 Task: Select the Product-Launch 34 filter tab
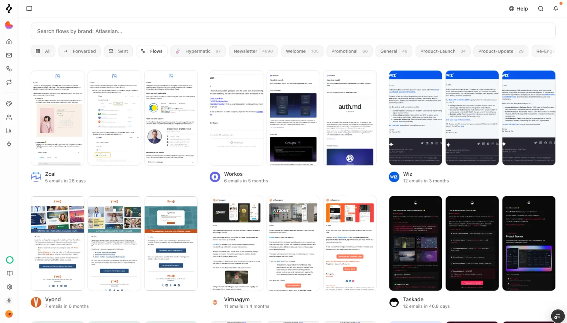click(443, 51)
